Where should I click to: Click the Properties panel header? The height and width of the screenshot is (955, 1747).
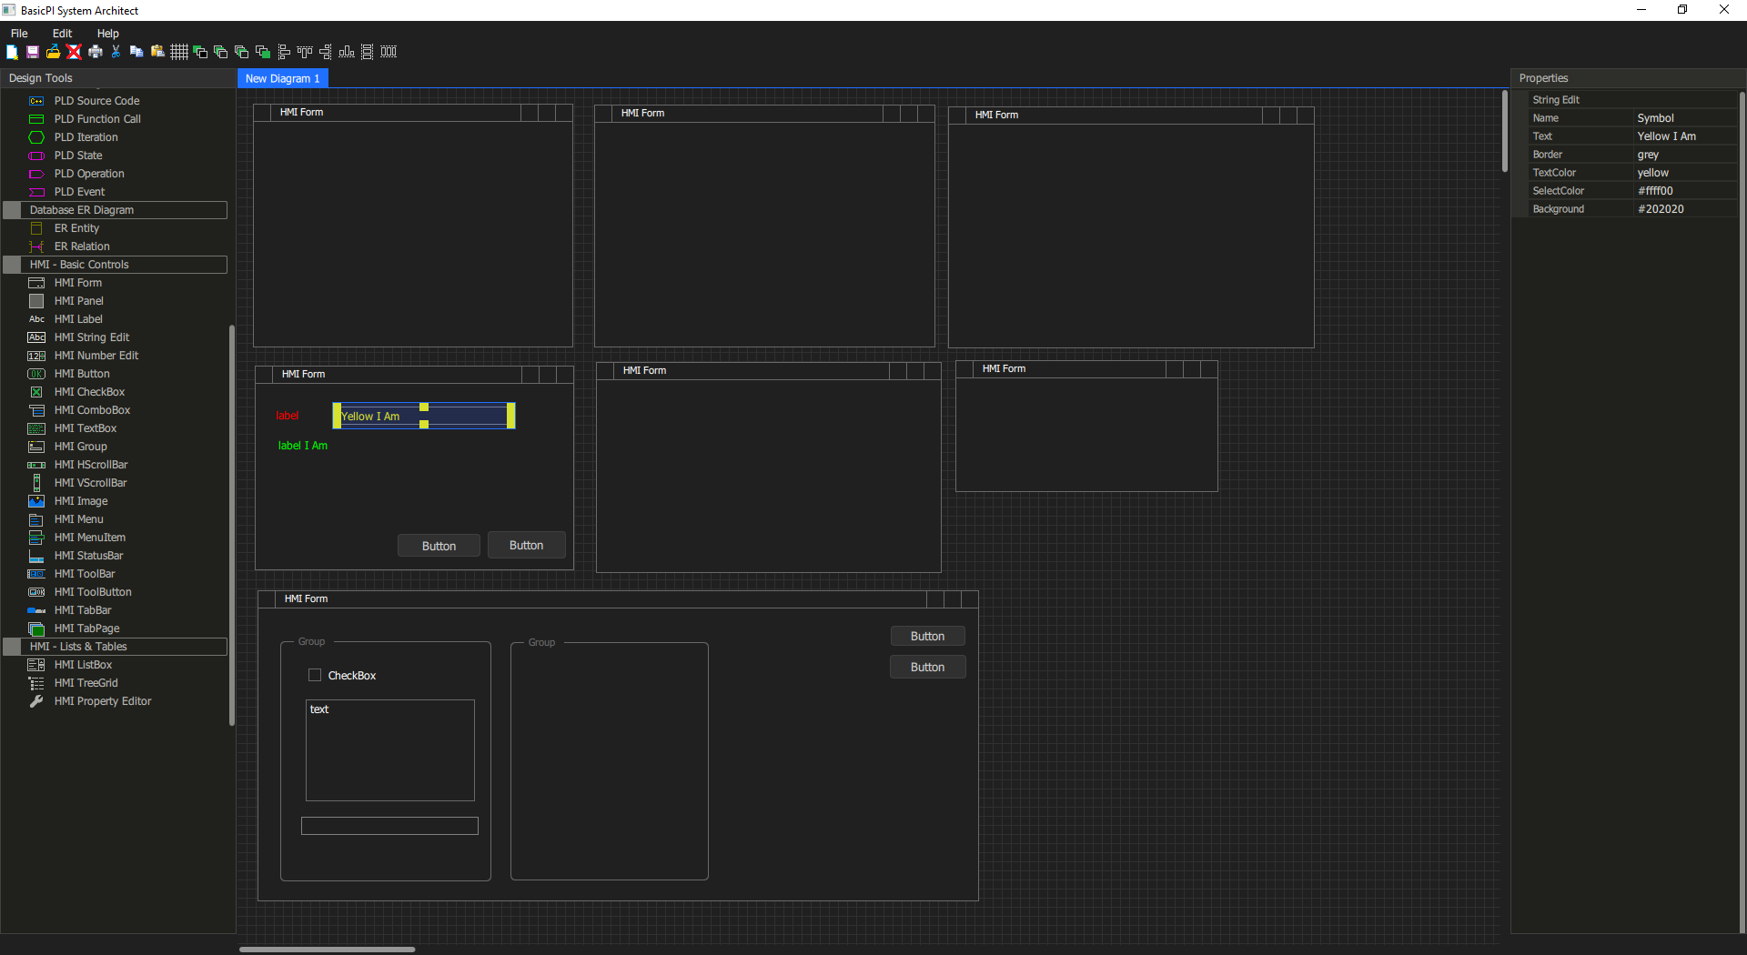tap(1627, 78)
